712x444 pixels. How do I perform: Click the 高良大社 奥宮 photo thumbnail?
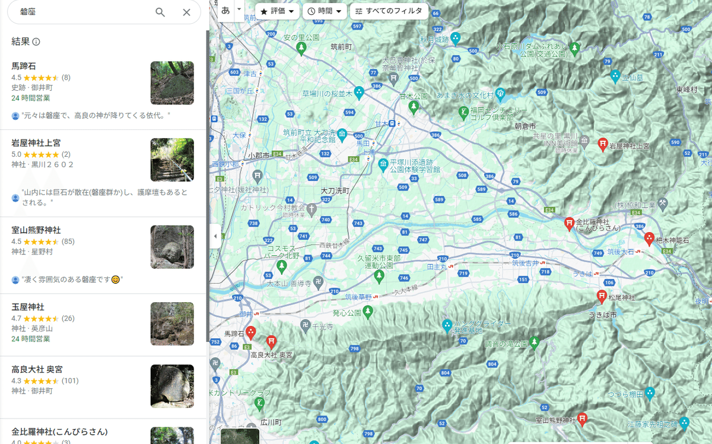coord(172,386)
